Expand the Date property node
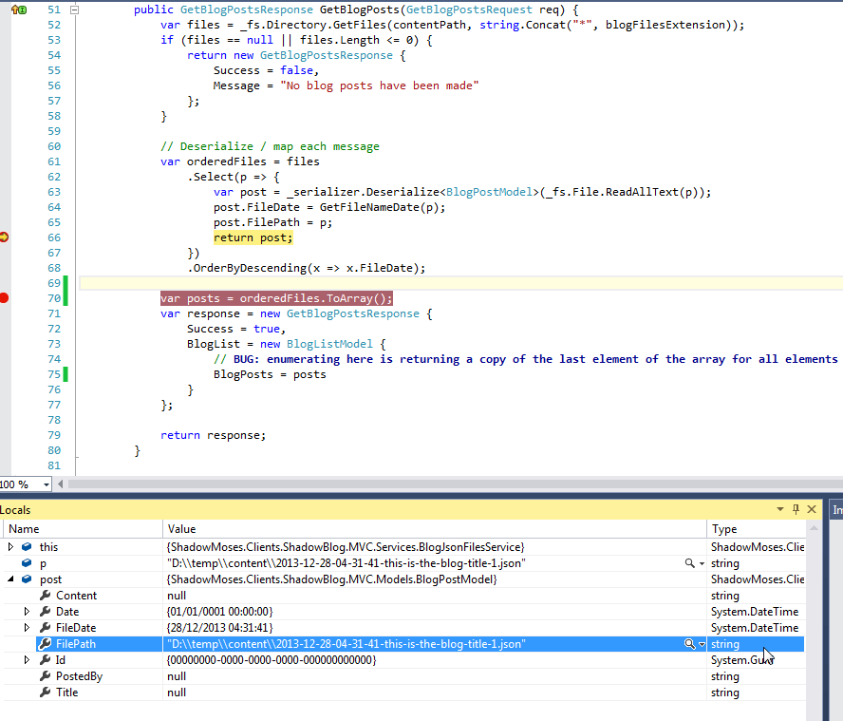Viewport: 843px width, 721px height. coord(27,612)
